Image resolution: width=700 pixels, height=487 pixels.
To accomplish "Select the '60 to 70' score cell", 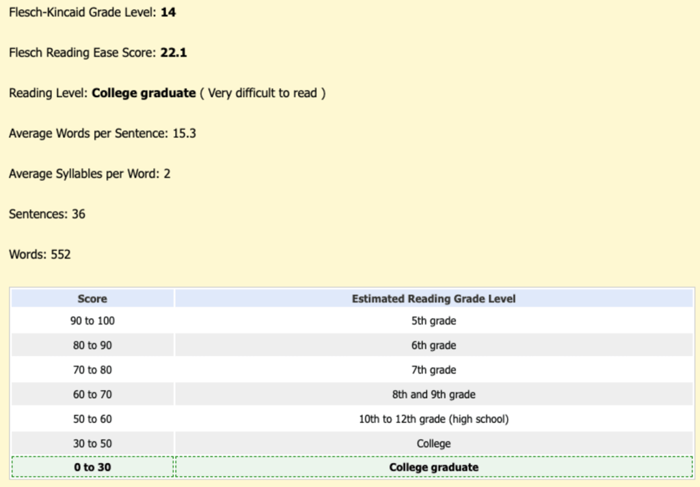I will (92, 394).
